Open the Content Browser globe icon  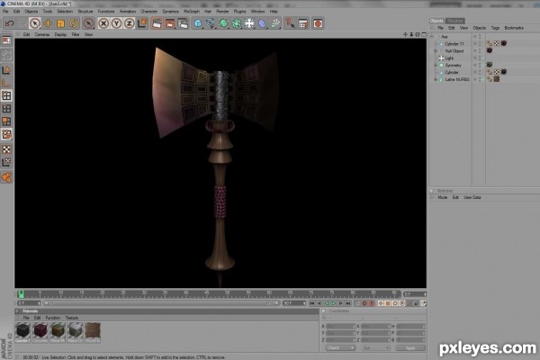[x=318, y=23]
